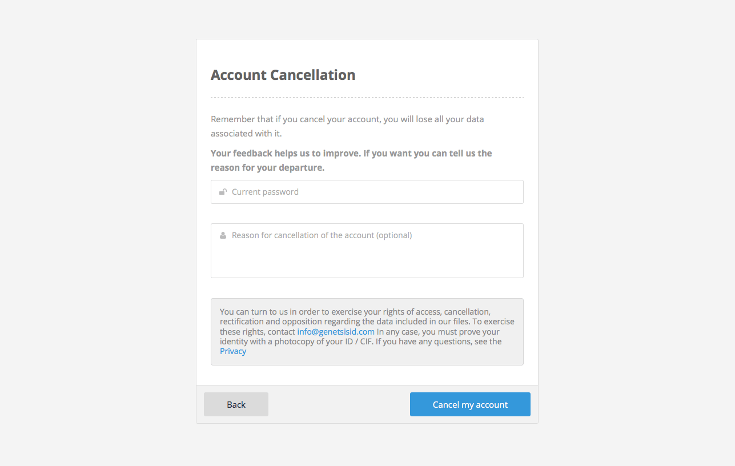Click the padlock icon in password field

coord(223,192)
